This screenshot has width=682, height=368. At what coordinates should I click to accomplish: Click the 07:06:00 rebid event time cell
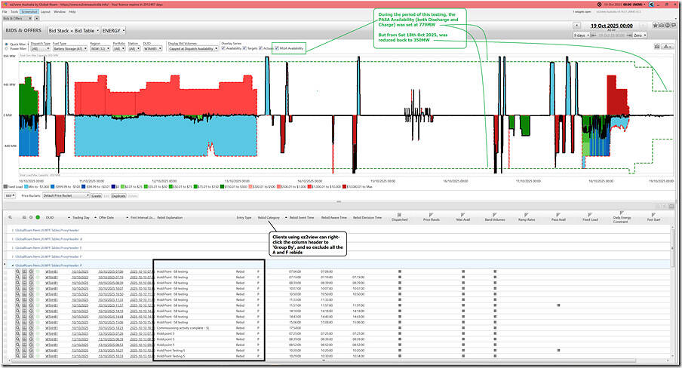click(x=295, y=271)
